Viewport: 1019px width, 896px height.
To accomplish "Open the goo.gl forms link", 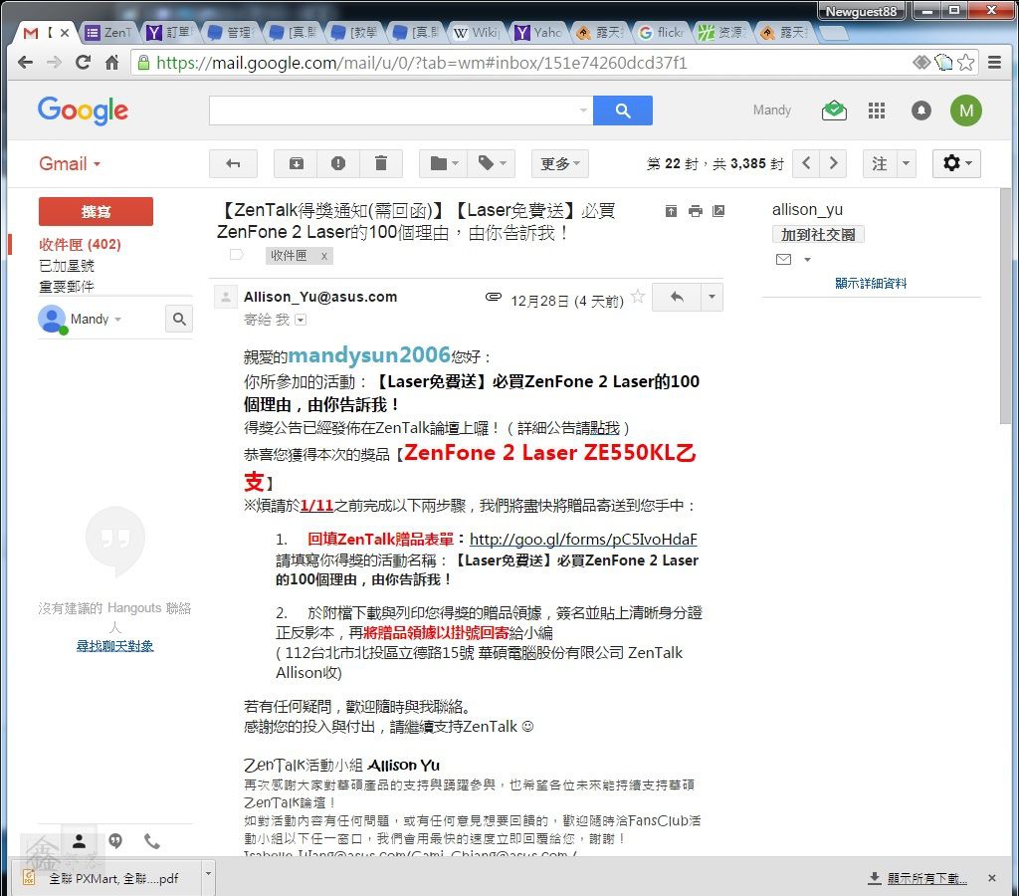I will 583,539.
